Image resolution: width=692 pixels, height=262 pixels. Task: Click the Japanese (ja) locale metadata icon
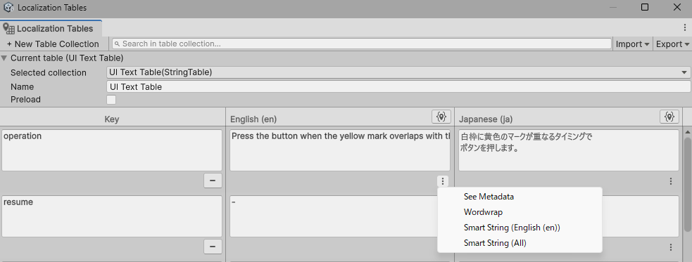669,117
